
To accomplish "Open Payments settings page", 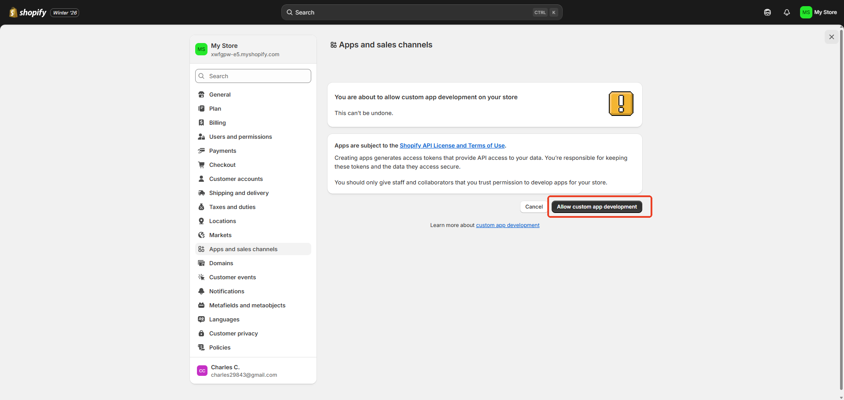I will click(x=222, y=151).
